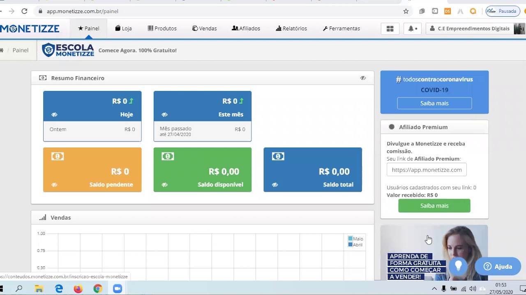Select the Afiliado Premium link field
The width and height of the screenshot is (526, 295).
click(427, 170)
